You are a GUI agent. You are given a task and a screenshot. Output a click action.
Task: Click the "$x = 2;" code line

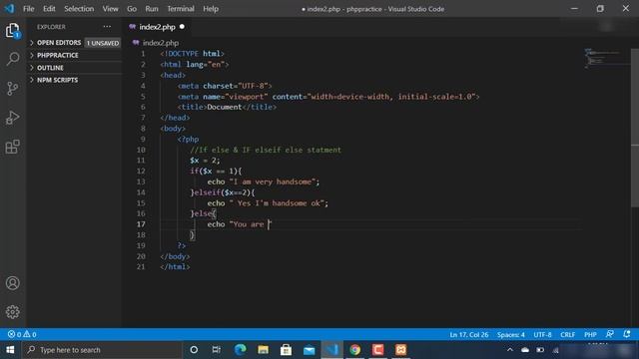pos(205,161)
